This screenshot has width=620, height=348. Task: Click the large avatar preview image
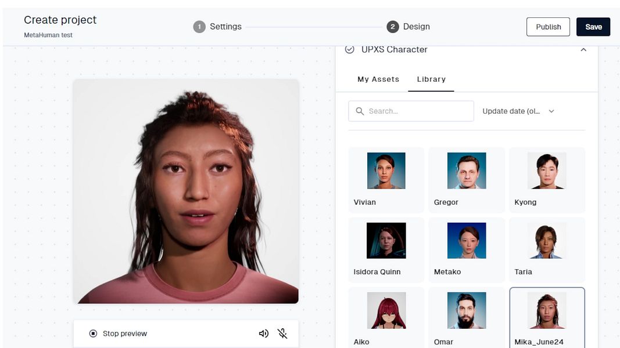186,191
